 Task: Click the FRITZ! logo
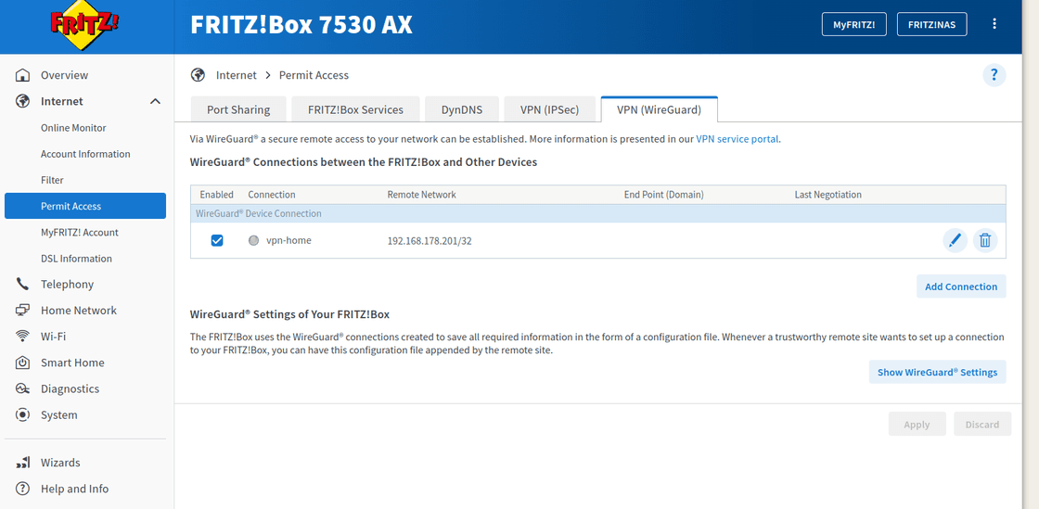(x=84, y=27)
